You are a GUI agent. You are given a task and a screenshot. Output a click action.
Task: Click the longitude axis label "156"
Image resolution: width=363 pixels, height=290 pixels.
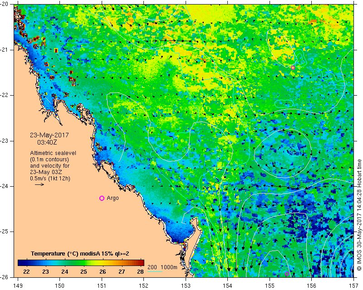click(x=312, y=285)
